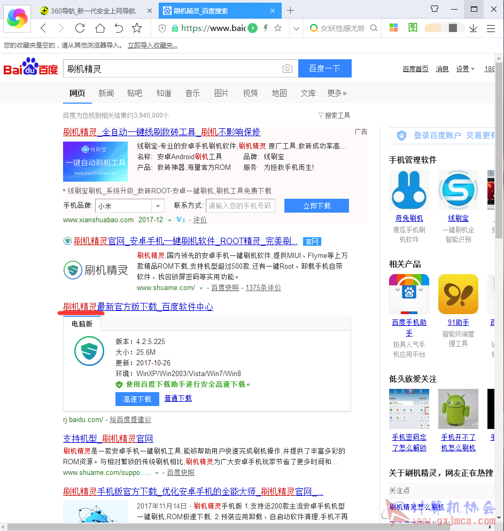
Task: Click the 立即下载 button
Action: point(316,206)
